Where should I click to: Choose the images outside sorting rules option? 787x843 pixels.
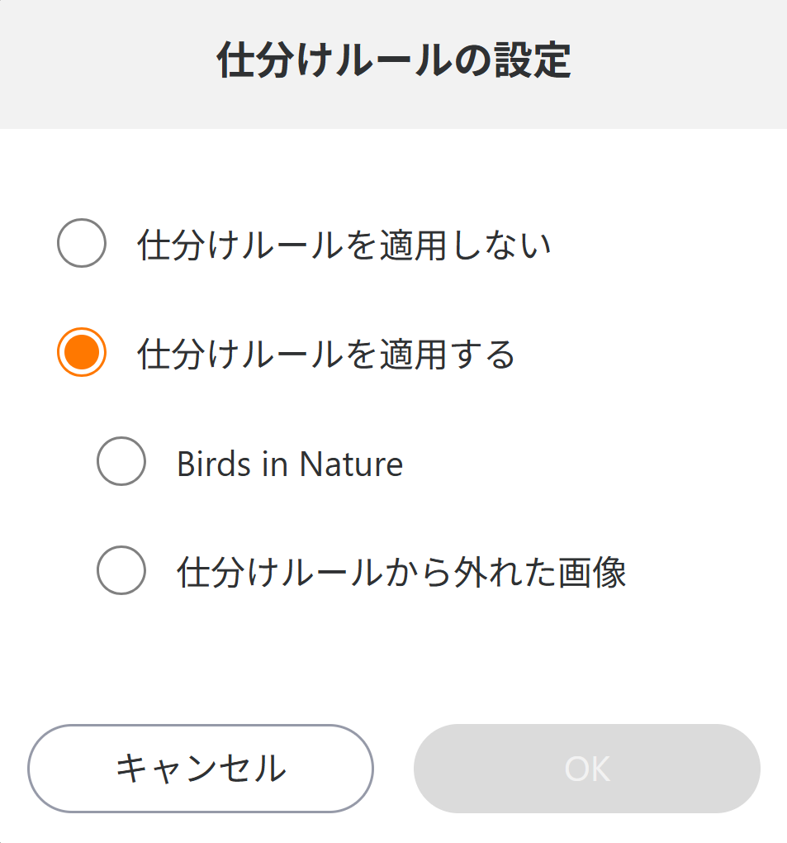pos(121,570)
